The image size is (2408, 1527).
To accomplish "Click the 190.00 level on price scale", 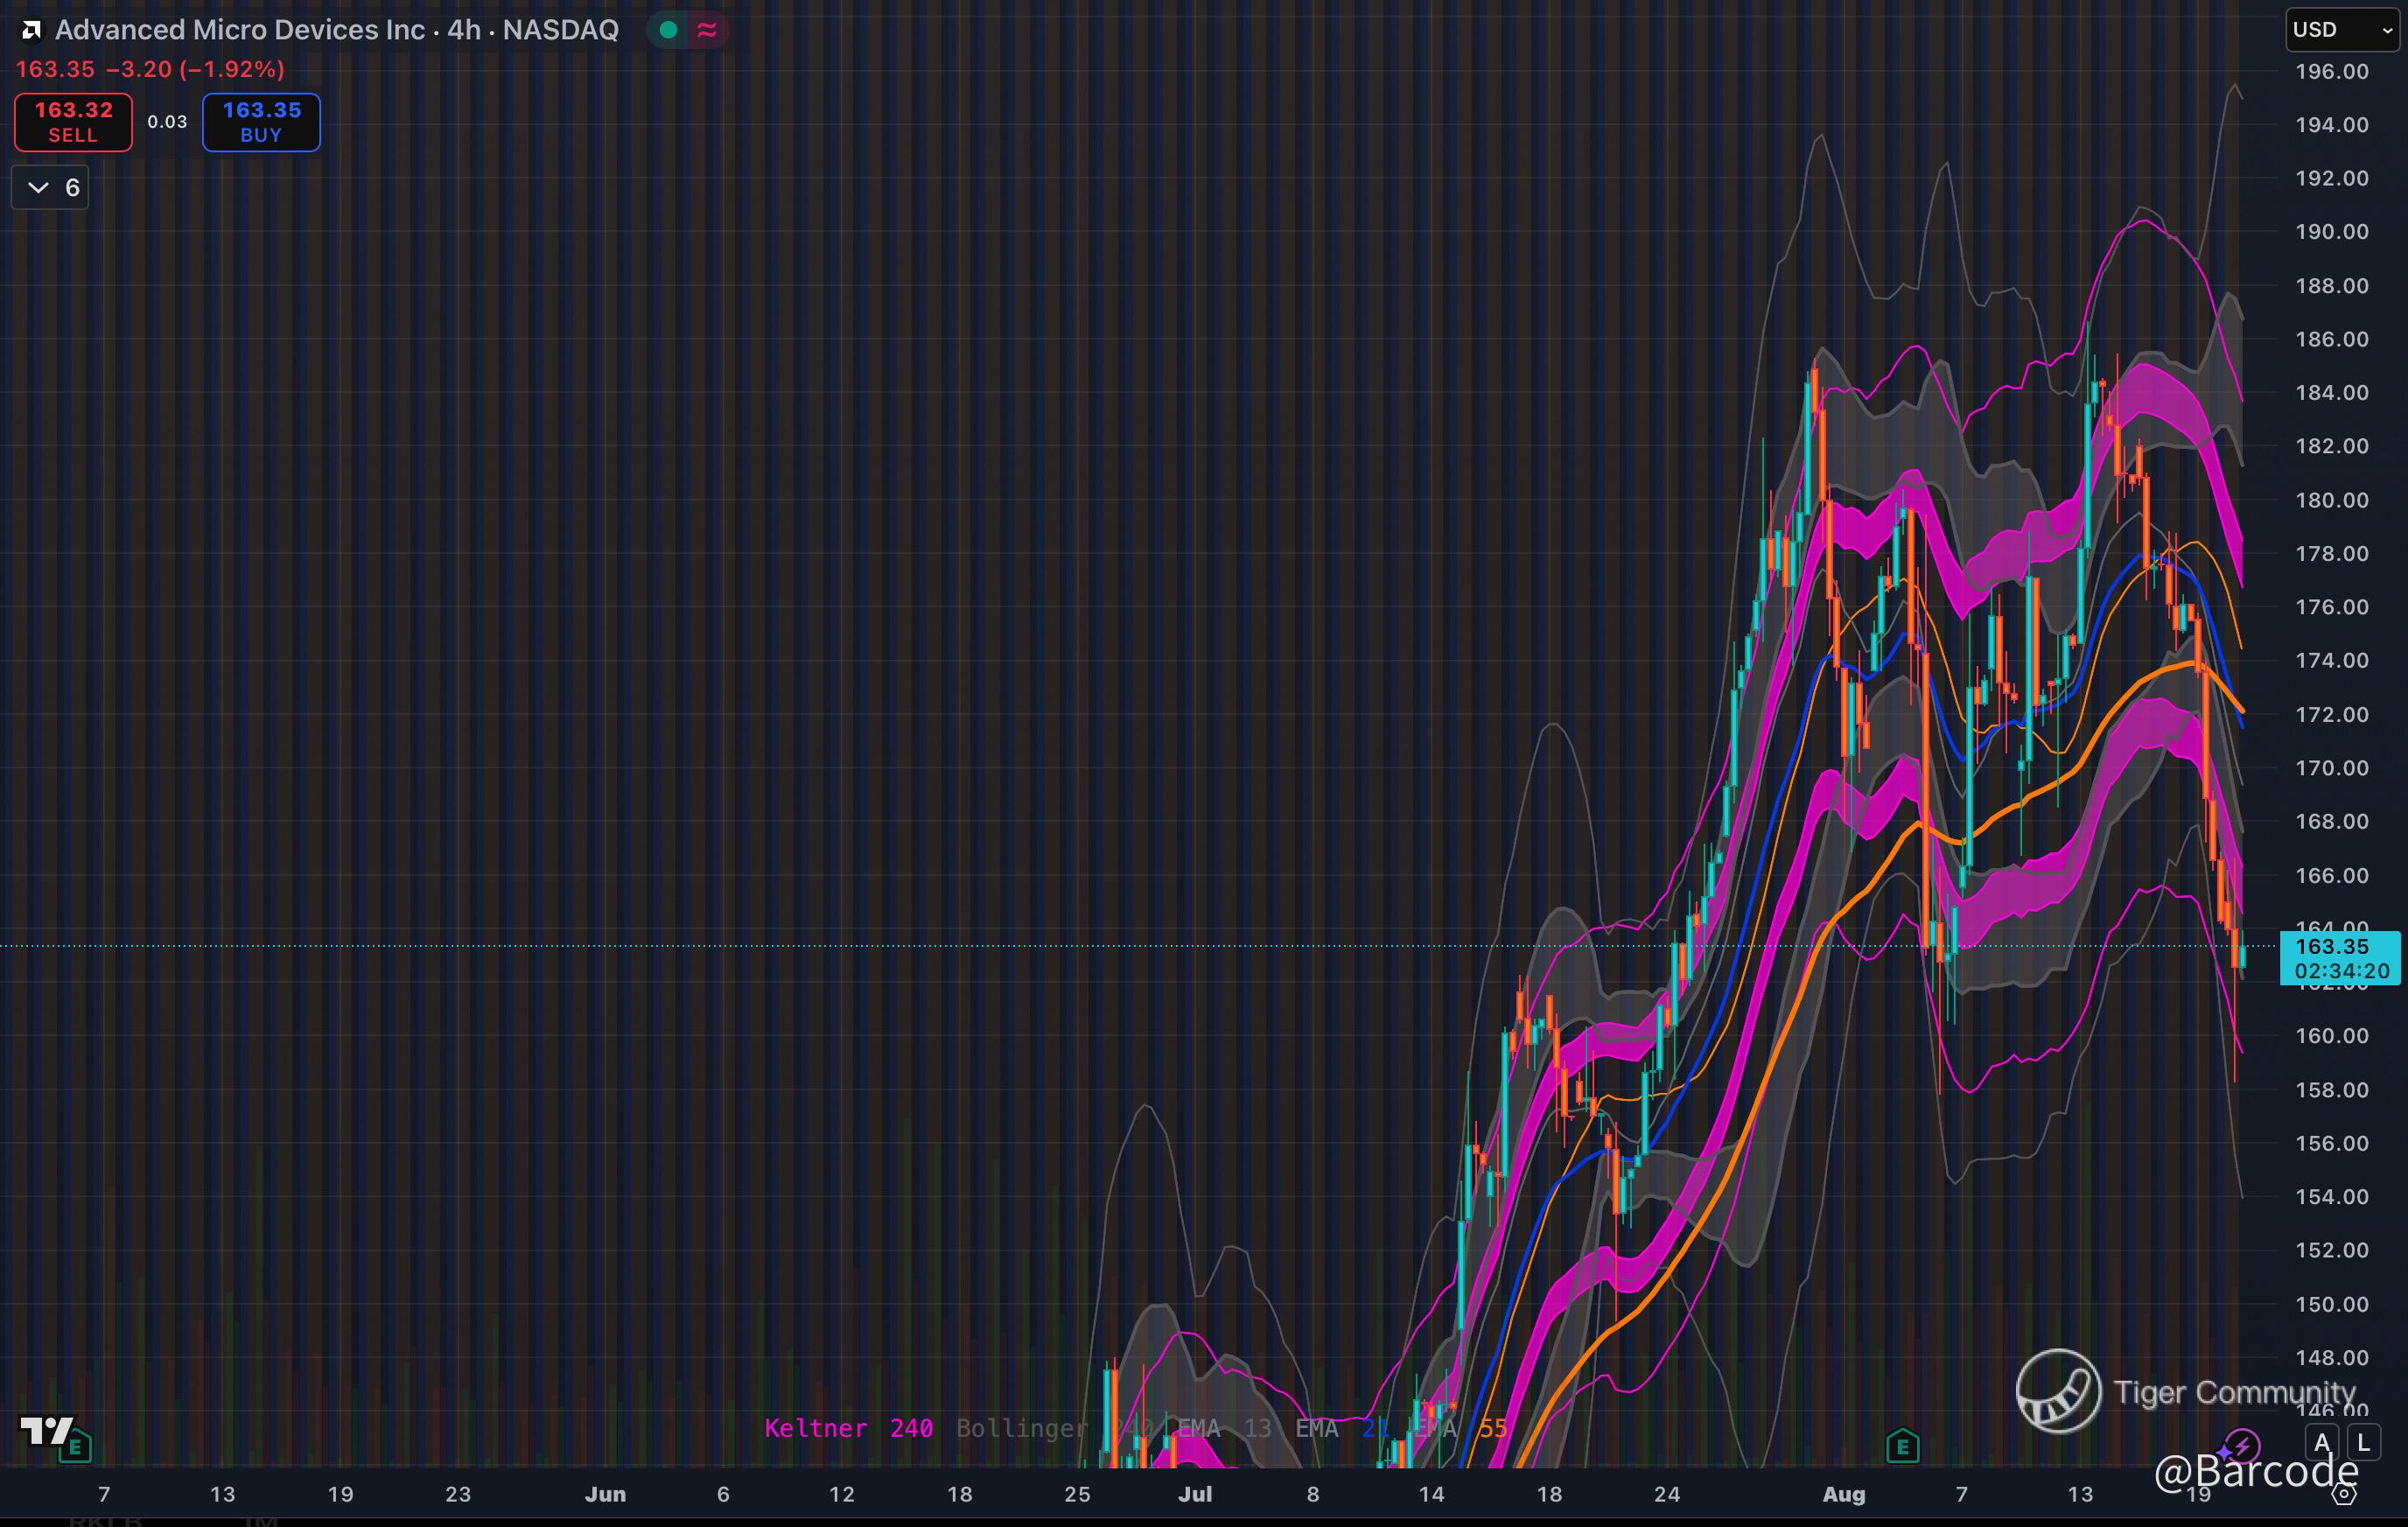I will click(x=2331, y=232).
